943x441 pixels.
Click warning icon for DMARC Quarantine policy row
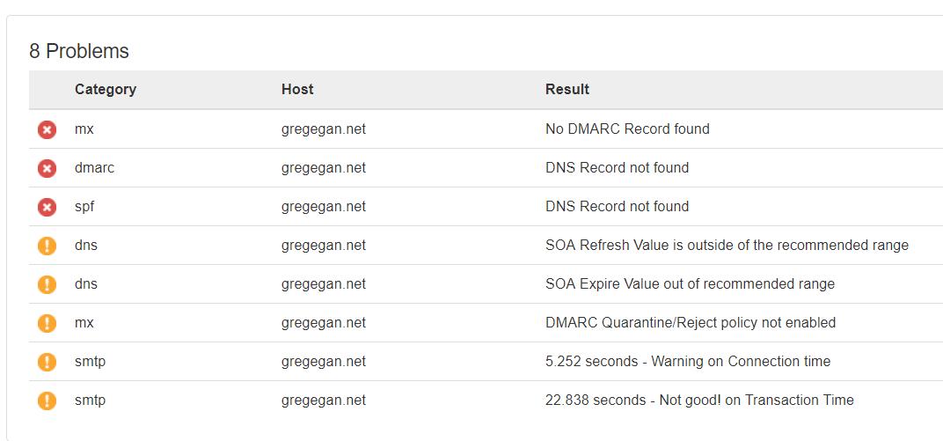pos(47,323)
